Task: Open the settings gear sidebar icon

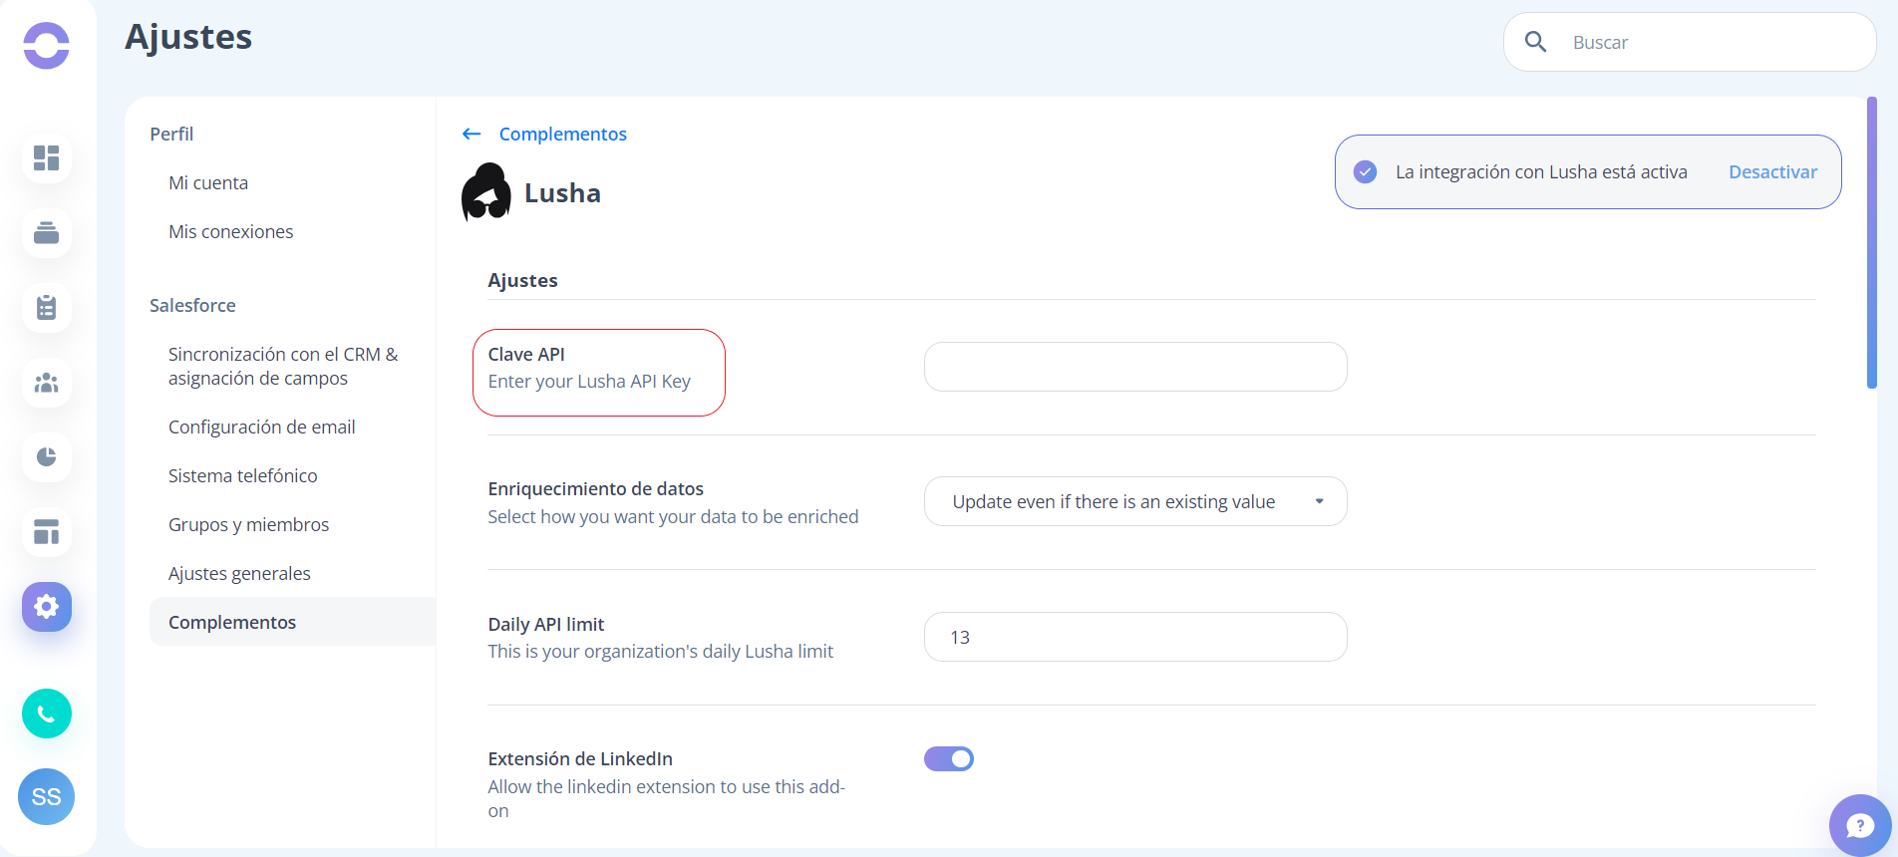Action: click(47, 607)
